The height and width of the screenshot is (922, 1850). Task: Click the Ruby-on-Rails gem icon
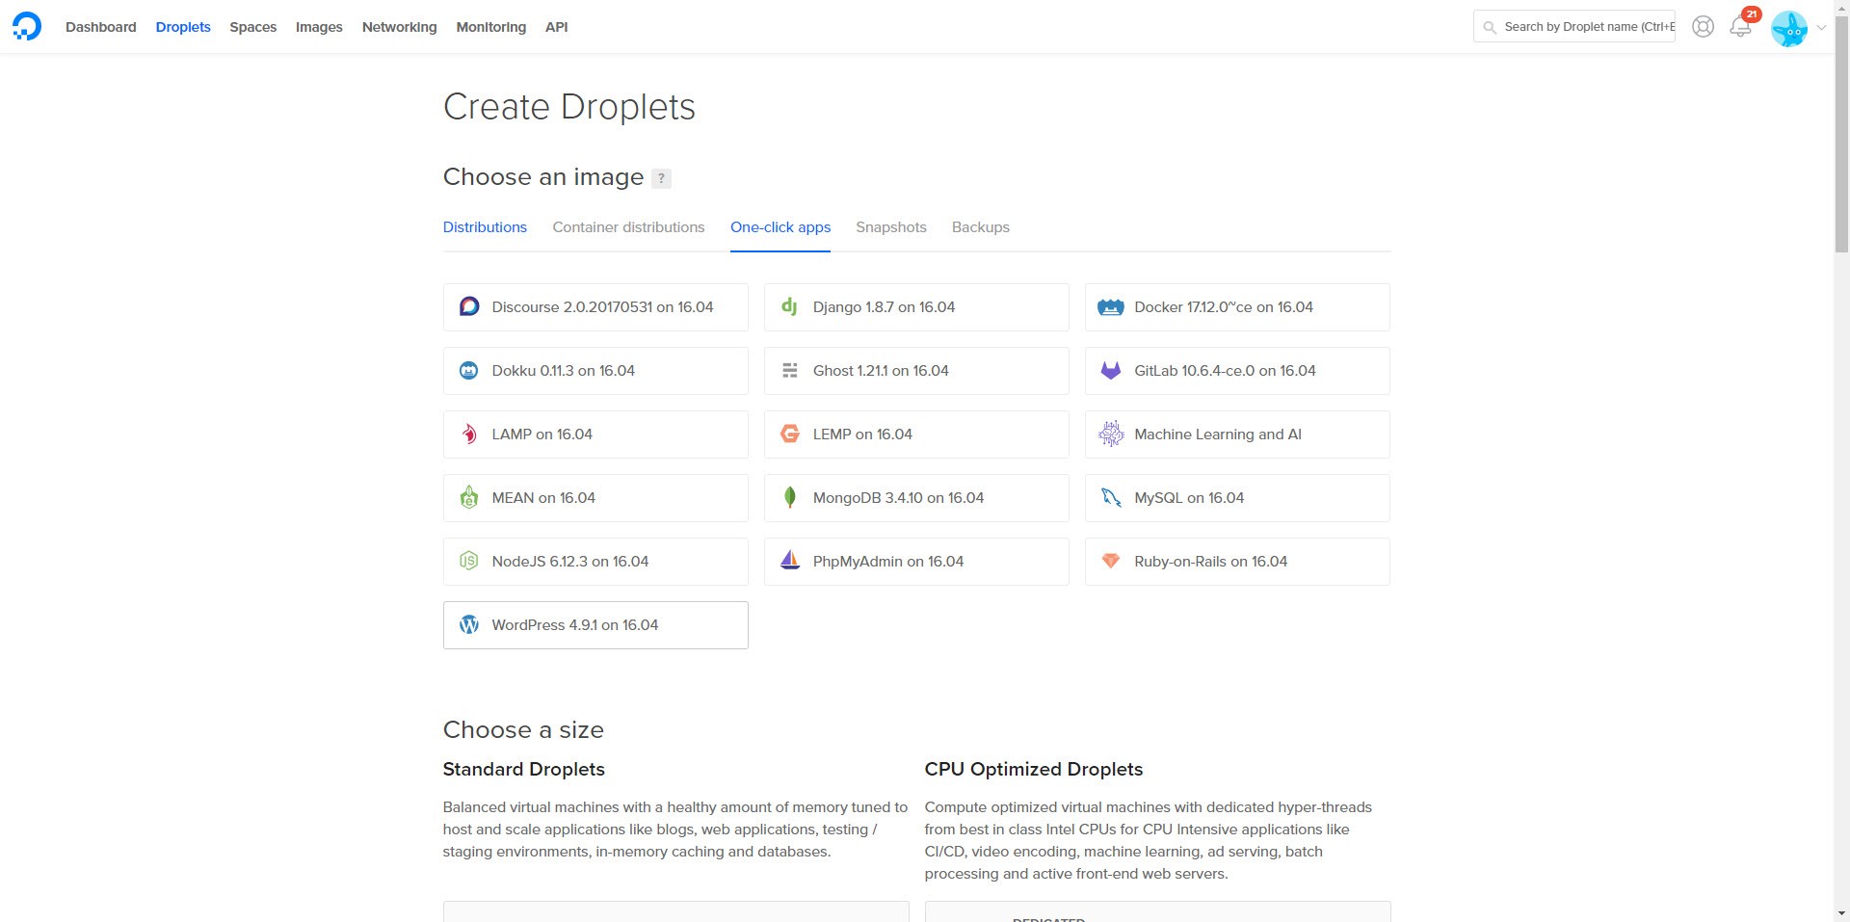[1111, 561]
